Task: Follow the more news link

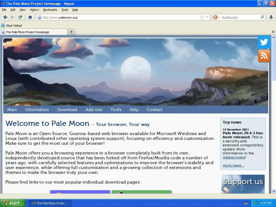Action: point(233,165)
